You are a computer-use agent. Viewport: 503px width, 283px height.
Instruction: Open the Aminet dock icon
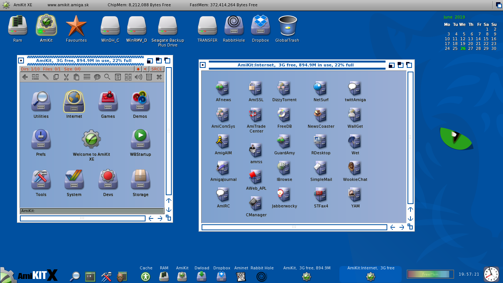[241, 276]
